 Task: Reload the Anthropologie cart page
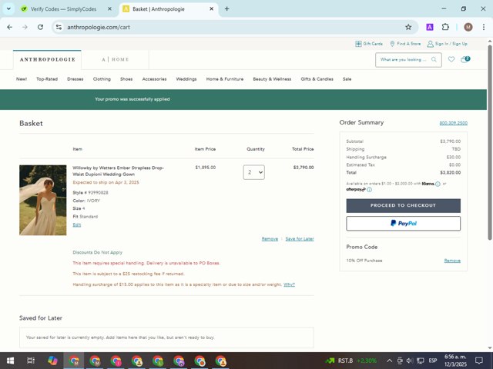tap(40, 28)
